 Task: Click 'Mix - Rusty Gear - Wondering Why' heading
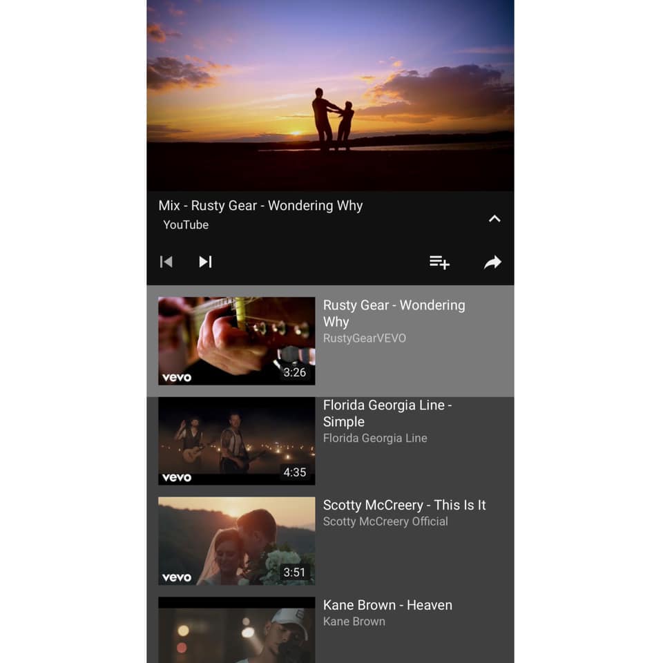[x=260, y=206]
